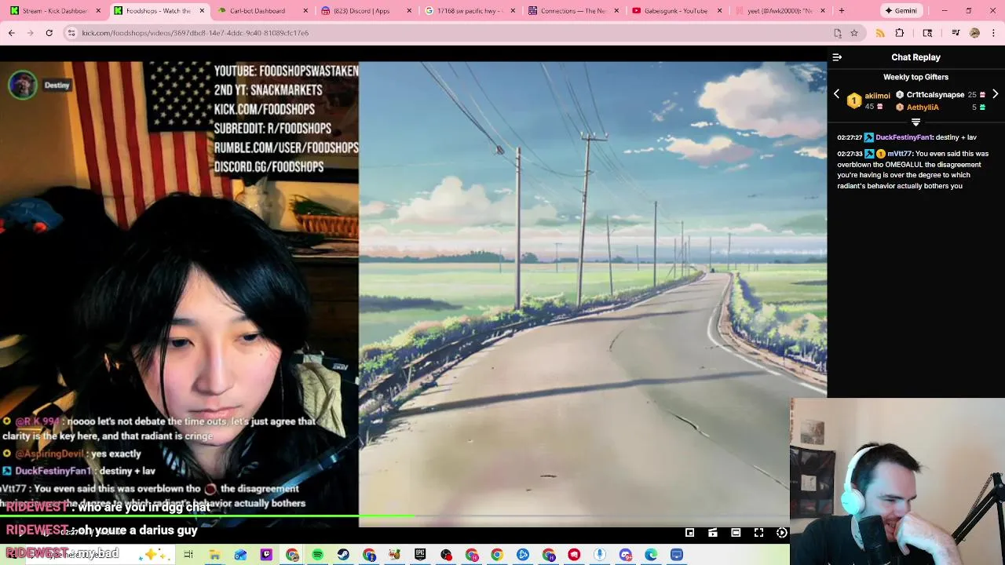Viewport: 1005px width, 565px height.
Task: Open Steam from the taskbar
Action: pyautogui.click(x=343, y=555)
